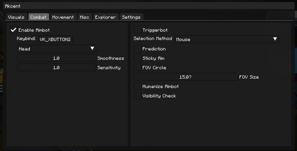Open the Movement tab

click(63, 17)
